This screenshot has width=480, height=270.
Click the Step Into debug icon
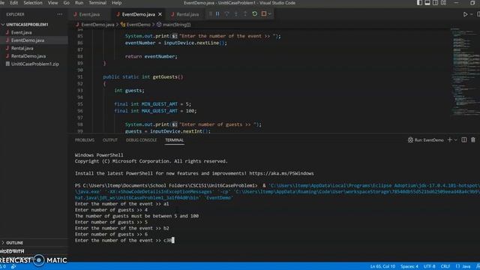tap(235, 13)
